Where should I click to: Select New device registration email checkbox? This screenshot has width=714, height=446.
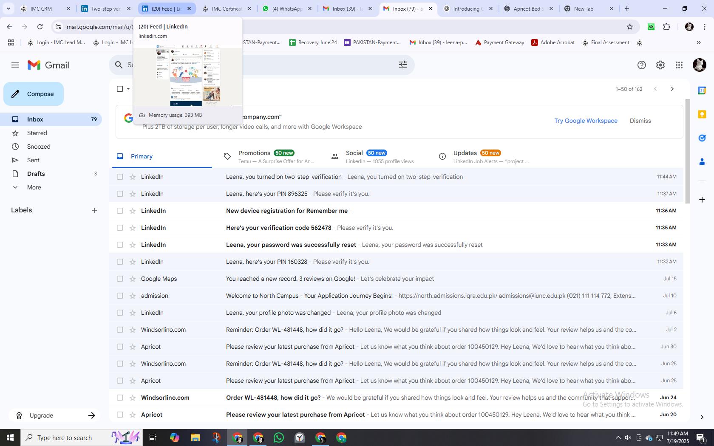[x=120, y=211]
